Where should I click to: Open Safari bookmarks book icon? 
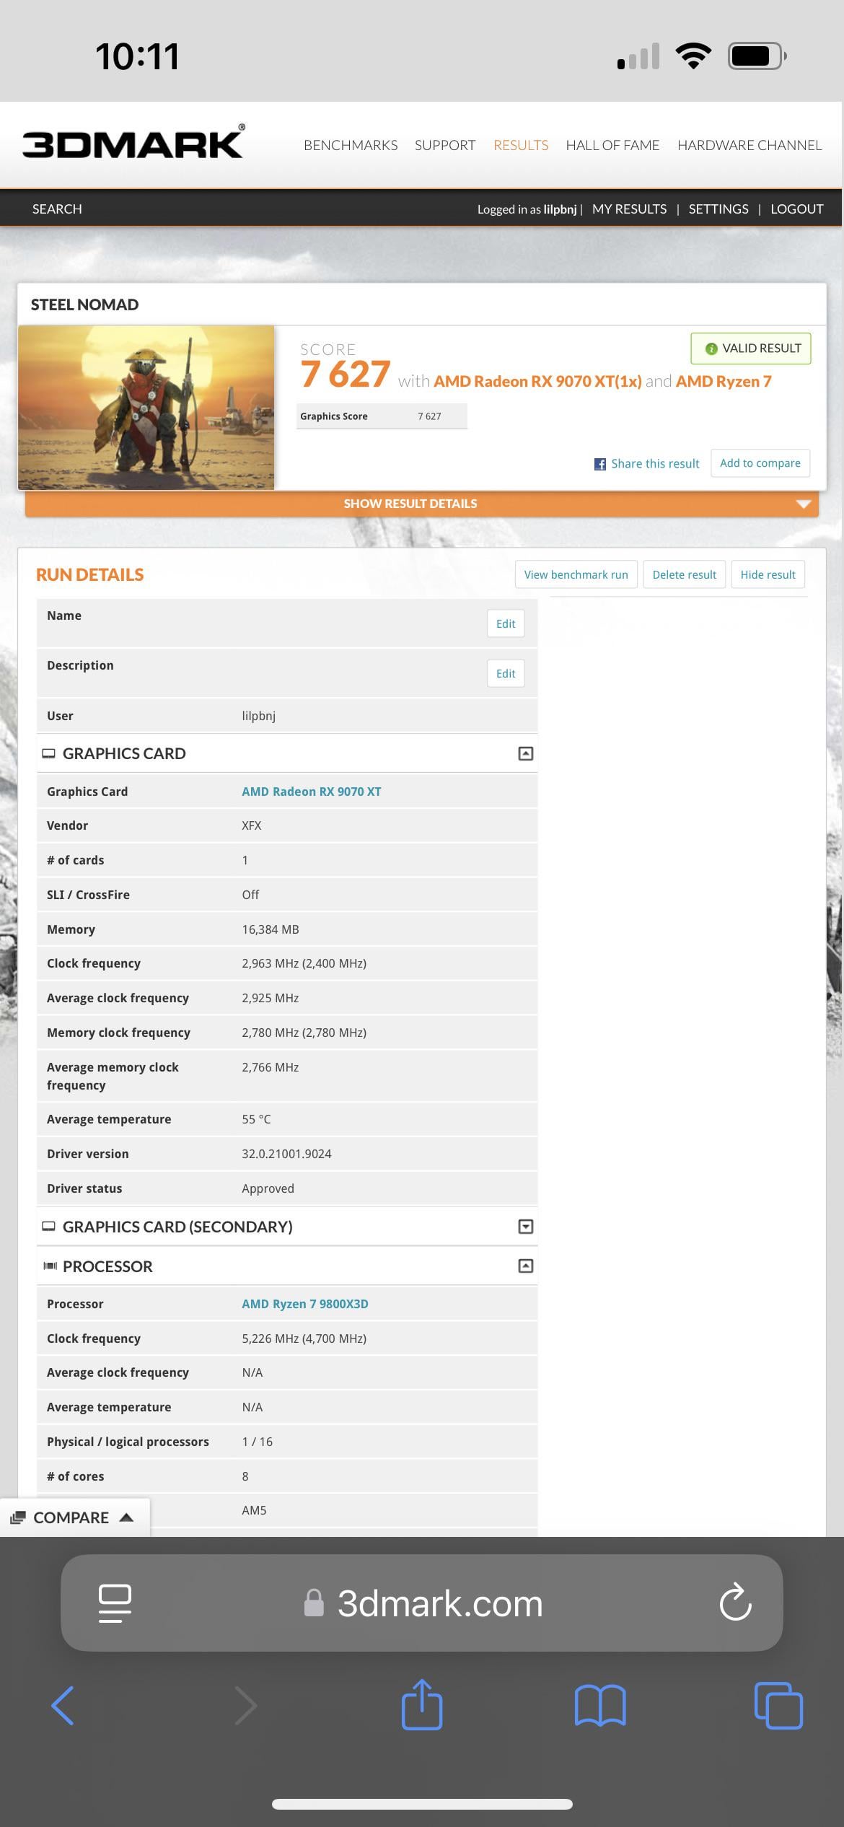600,1706
